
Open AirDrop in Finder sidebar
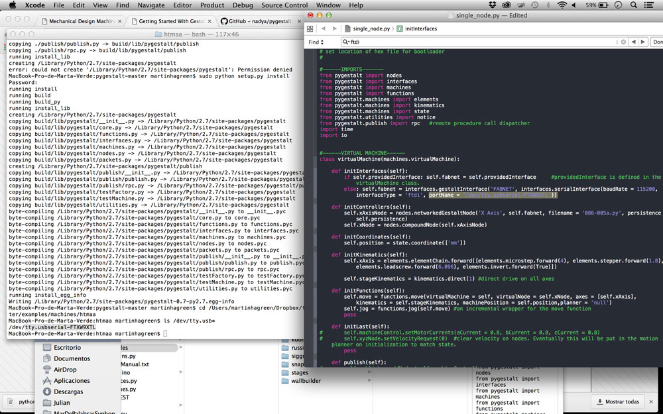[60, 370]
